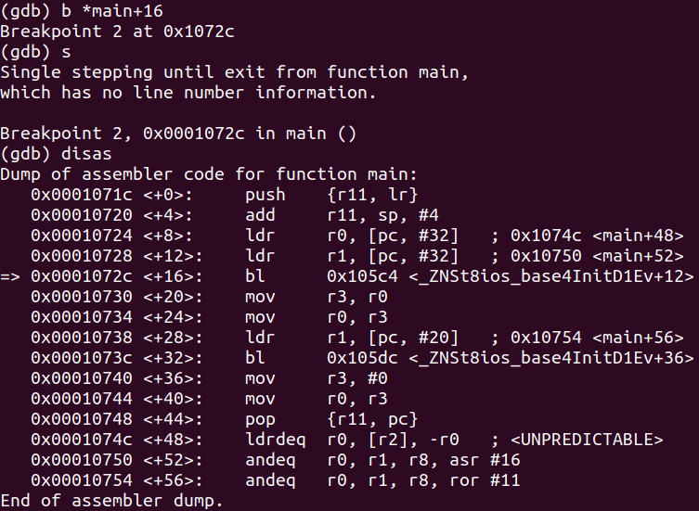Click the <main+52> symbol reference
Screen dimensions: 699x511
638,256
